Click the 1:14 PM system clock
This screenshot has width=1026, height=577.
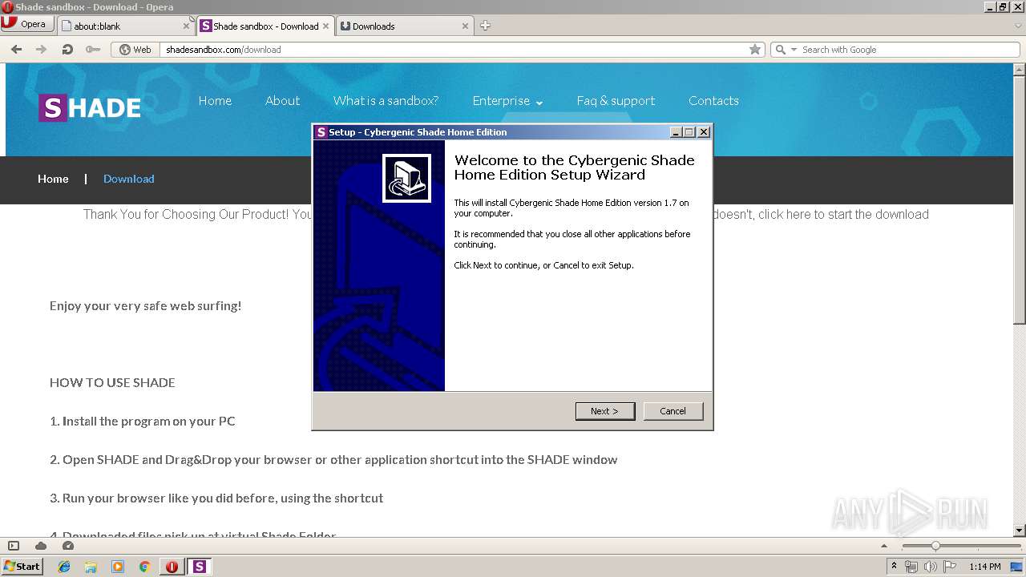pyautogui.click(x=984, y=567)
